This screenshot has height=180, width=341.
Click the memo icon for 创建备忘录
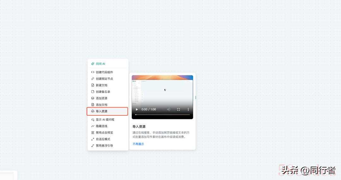tap(93, 92)
